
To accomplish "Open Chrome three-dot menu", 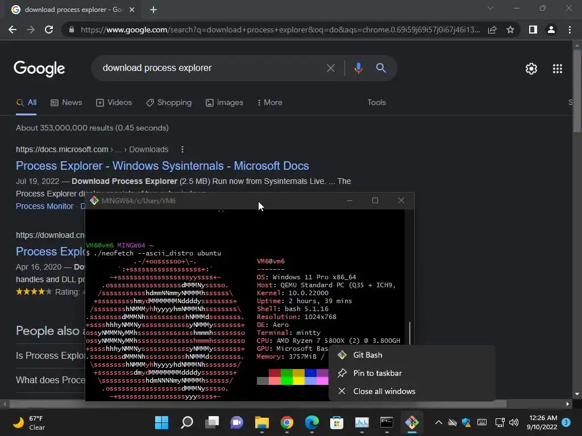I will [569, 30].
